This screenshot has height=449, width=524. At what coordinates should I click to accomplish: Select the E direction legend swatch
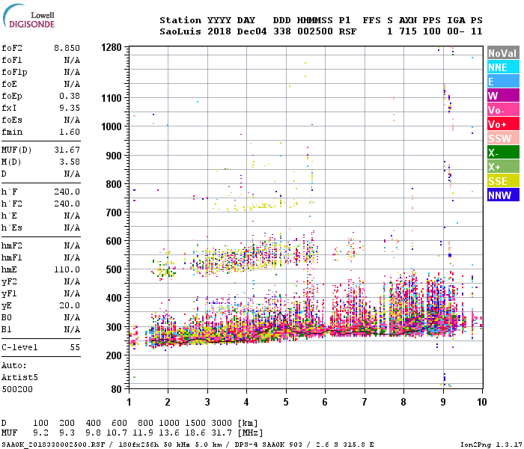click(x=503, y=82)
